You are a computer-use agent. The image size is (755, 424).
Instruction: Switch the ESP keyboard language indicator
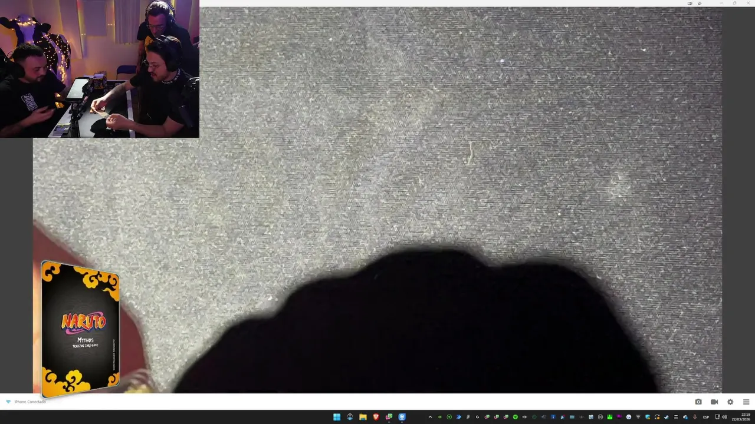coord(706,417)
